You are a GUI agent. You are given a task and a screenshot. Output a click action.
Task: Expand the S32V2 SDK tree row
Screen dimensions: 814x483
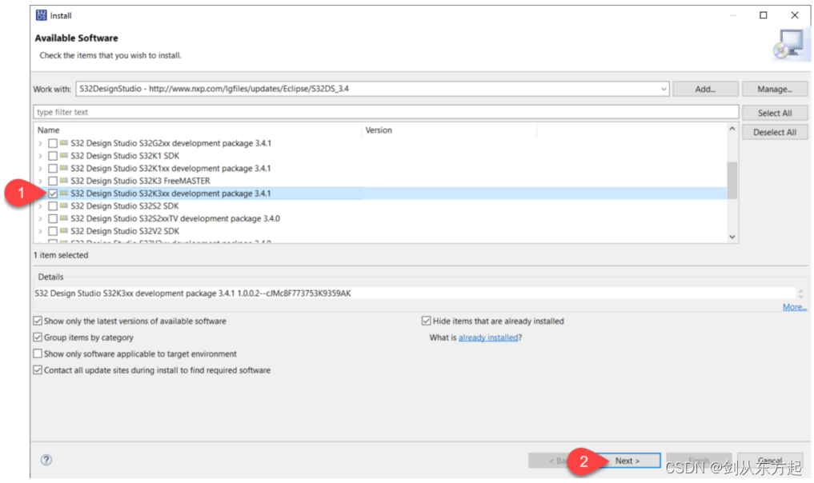click(41, 231)
